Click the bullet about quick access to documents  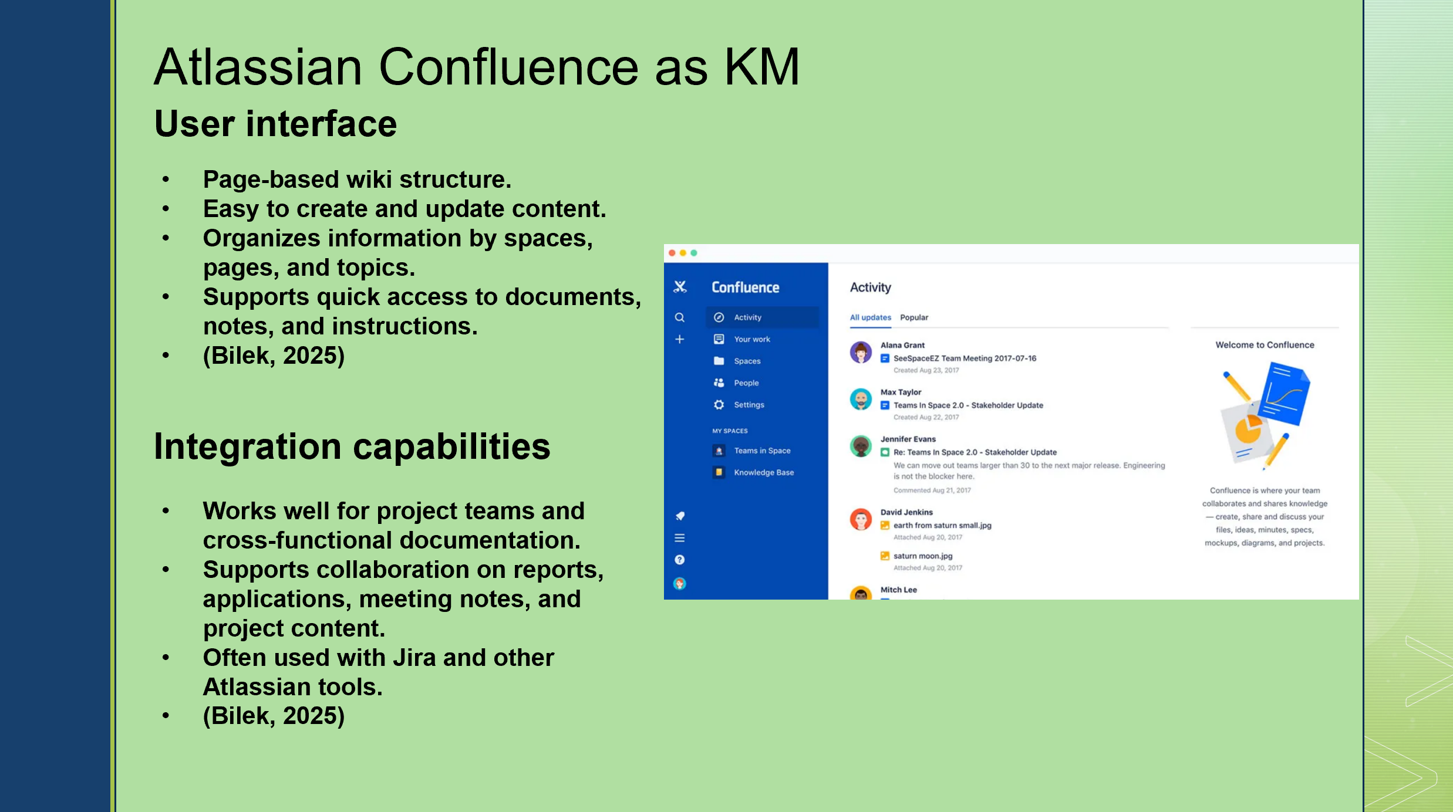422,312
